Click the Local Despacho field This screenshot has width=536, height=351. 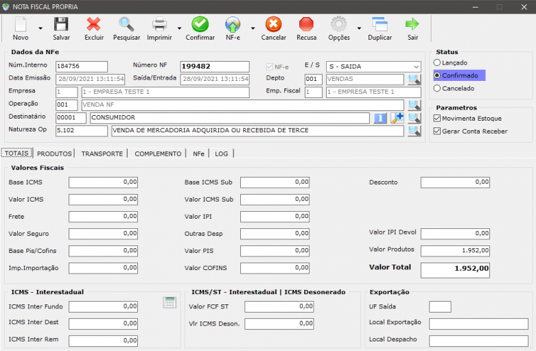click(478, 341)
